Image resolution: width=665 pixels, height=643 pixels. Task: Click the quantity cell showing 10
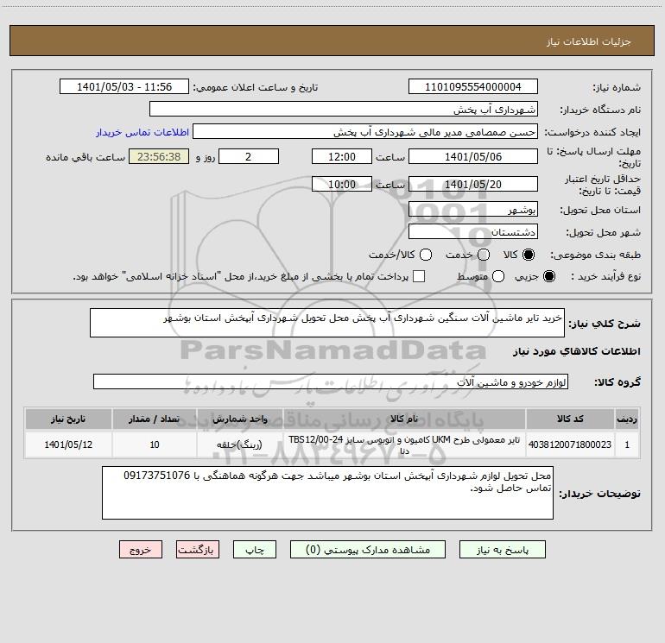pyautogui.click(x=155, y=444)
